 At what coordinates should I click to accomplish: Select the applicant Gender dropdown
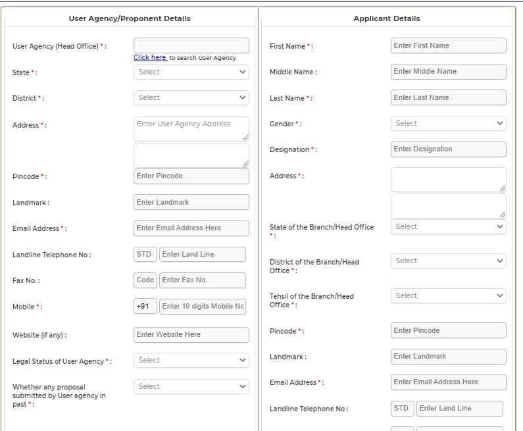click(x=448, y=123)
